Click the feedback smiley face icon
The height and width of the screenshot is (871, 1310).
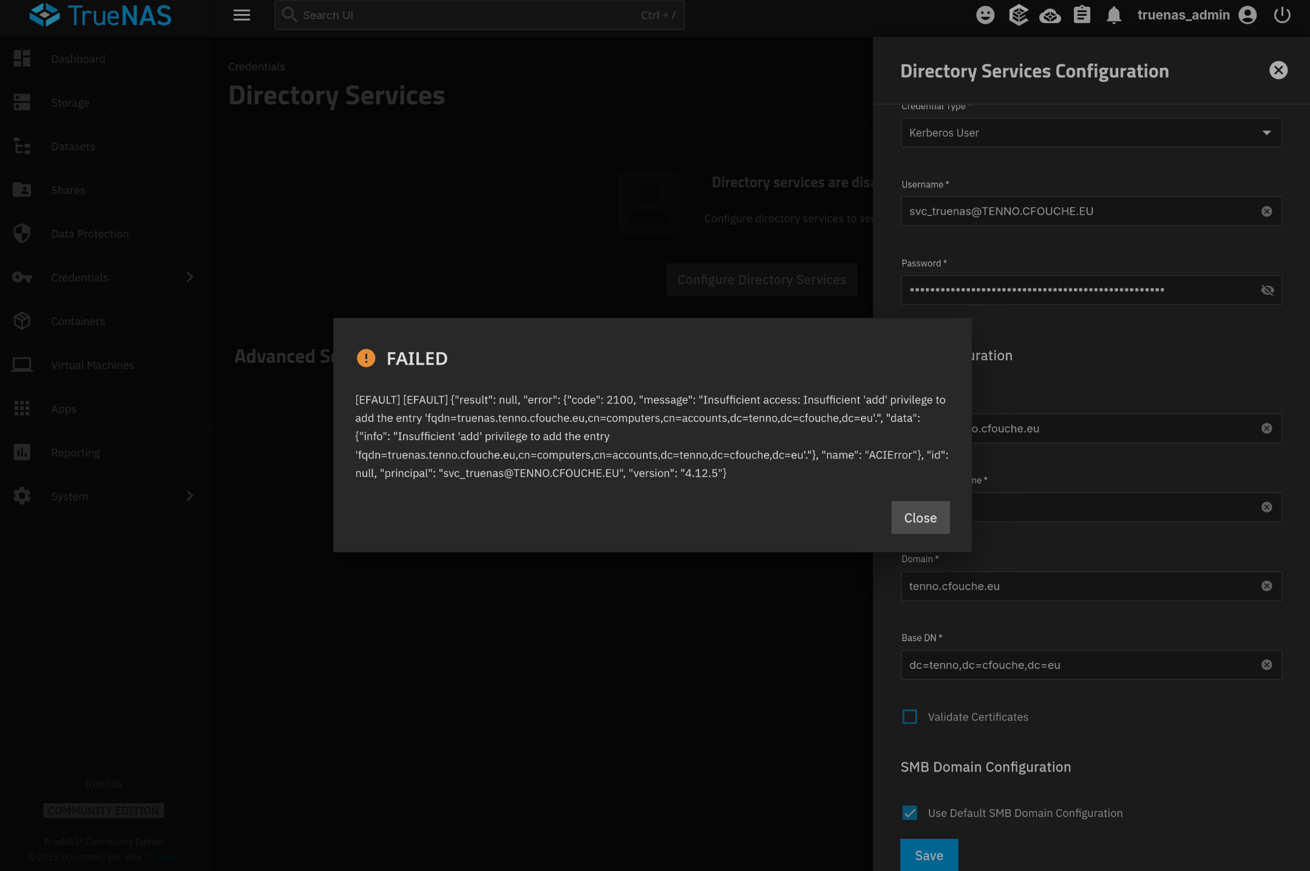pos(985,15)
